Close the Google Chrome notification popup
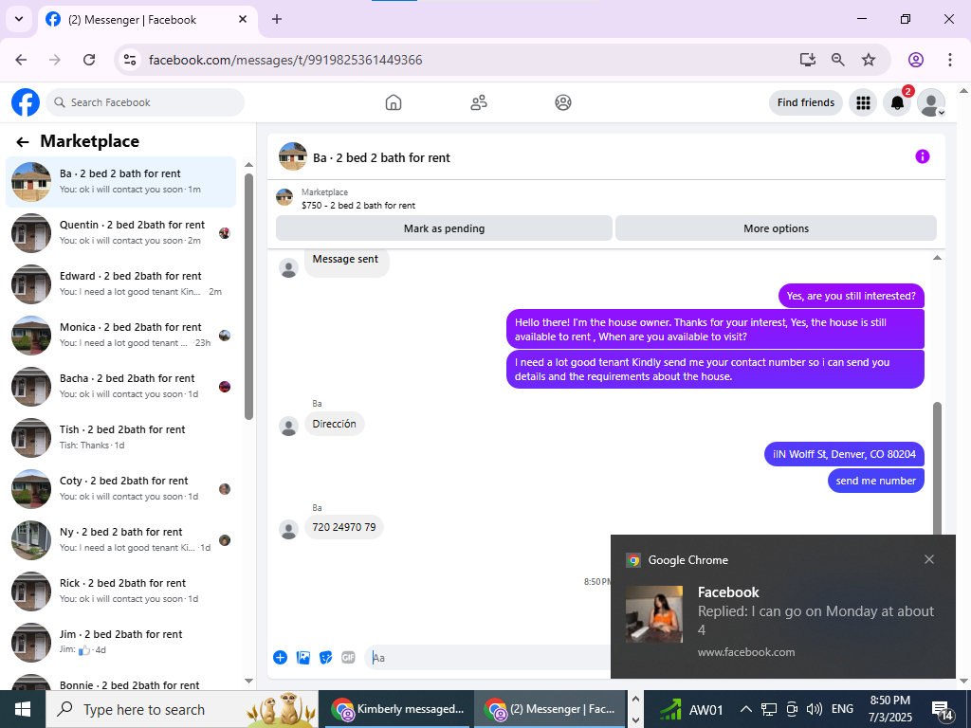 coord(929,559)
